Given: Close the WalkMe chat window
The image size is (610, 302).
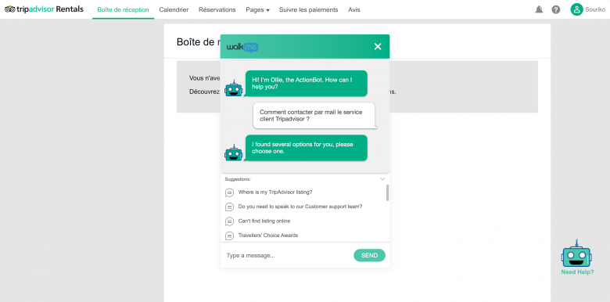Looking at the screenshot, I should pos(378,47).
